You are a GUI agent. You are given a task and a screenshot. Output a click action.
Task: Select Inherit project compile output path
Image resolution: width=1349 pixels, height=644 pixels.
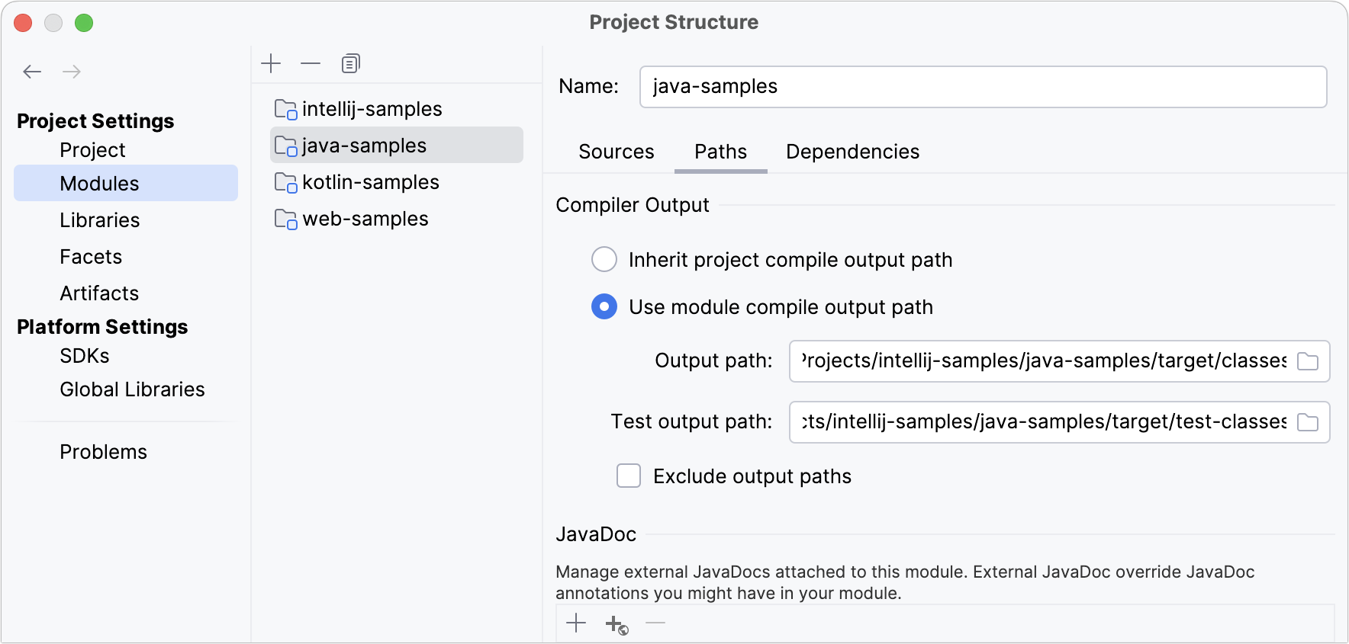[x=604, y=259]
